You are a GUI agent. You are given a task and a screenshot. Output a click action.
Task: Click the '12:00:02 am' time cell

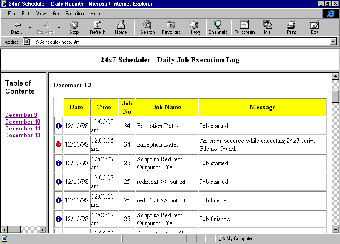[x=104, y=126]
